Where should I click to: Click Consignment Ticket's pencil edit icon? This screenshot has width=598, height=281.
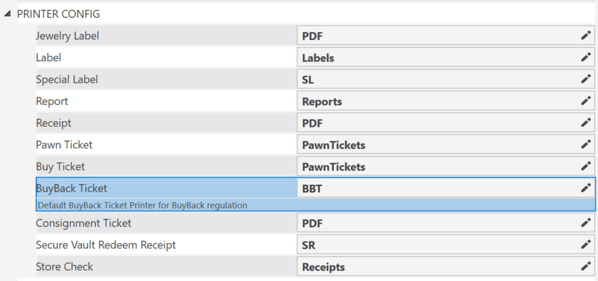pyautogui.click(x=585, y=223)
